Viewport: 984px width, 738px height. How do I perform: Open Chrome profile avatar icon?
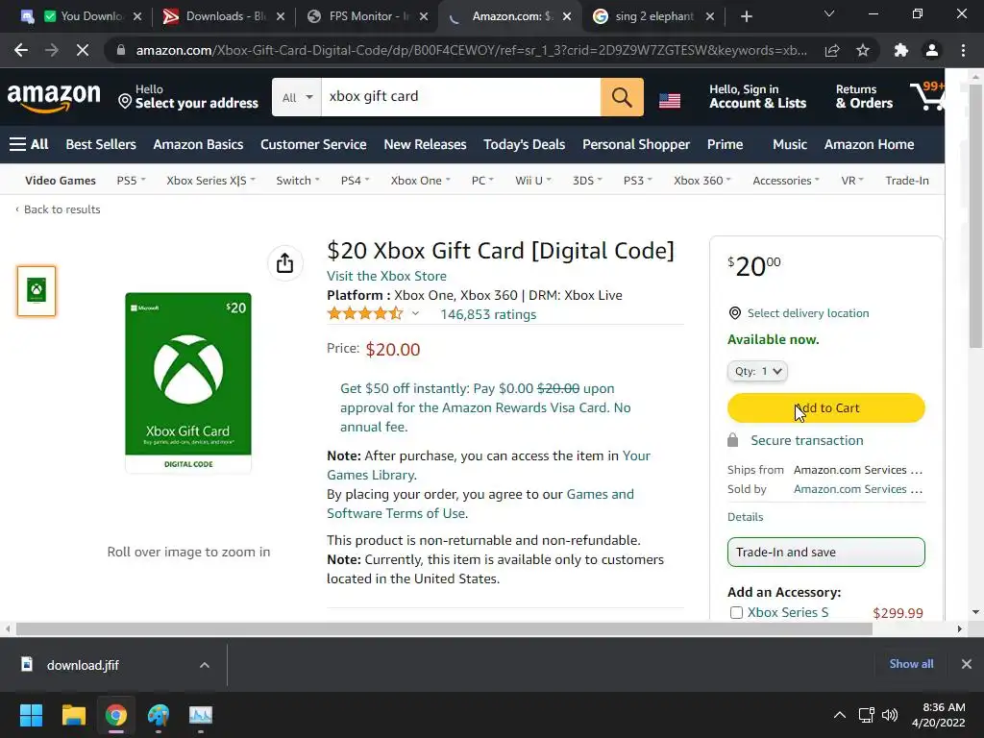click(932, 50)
